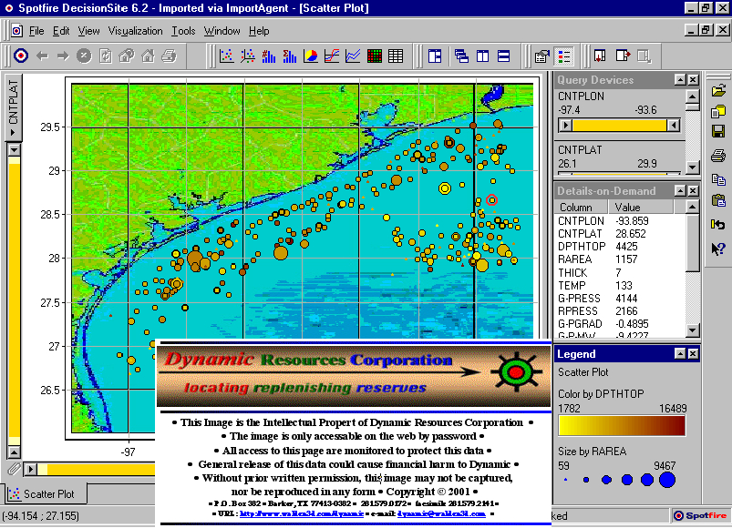Activate the What's This help cursor icon
The width and height of the screenshot is (732, 528).
(x=718, y=248)
